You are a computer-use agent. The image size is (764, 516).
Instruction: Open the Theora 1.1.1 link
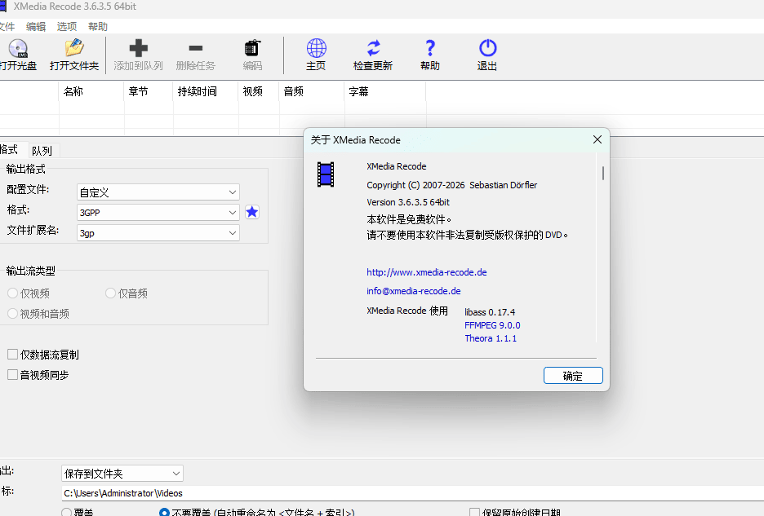coord(491,338)
